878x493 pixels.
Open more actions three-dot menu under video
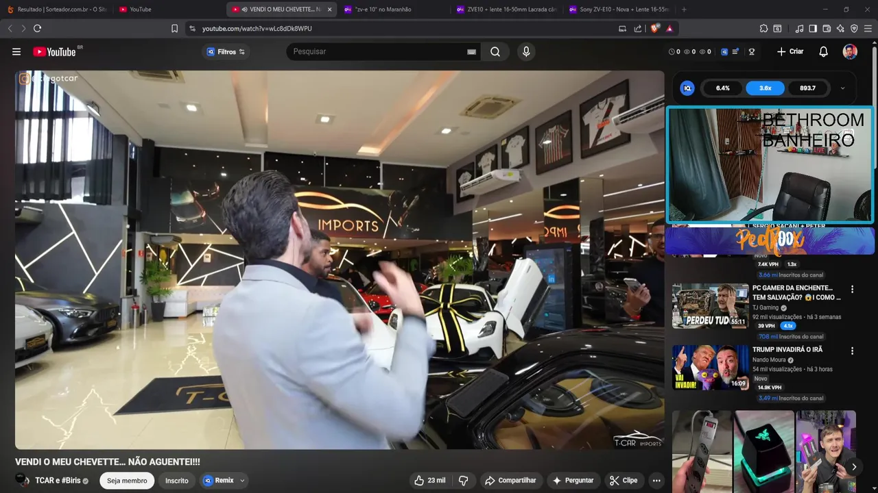pos(656,481)
